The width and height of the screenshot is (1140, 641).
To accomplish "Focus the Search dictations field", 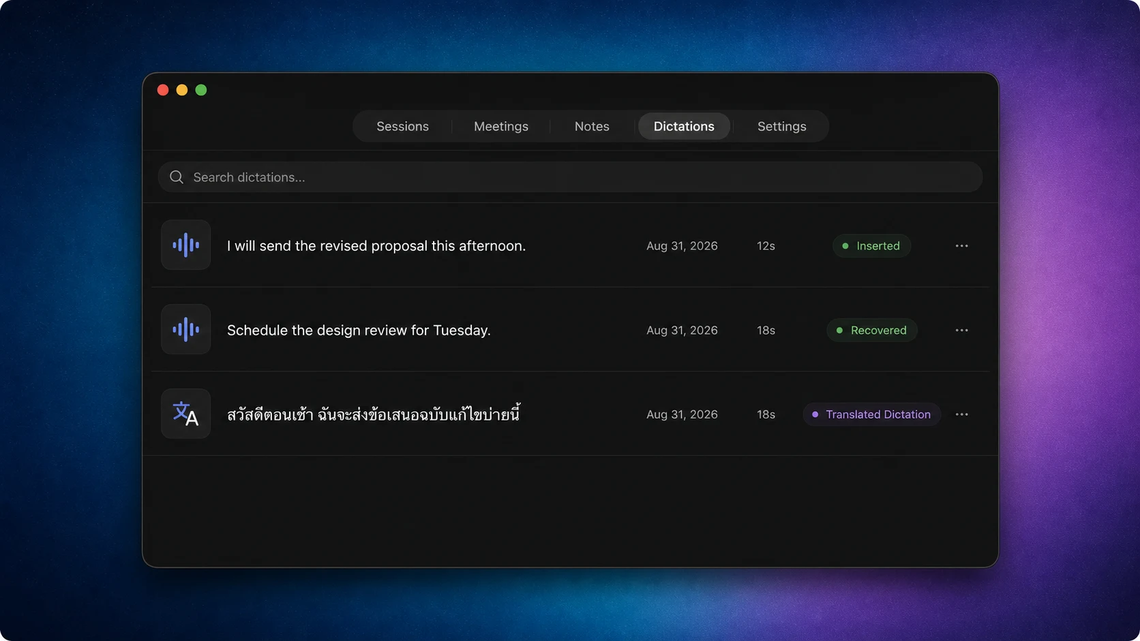I will click(x=570, y=177).
